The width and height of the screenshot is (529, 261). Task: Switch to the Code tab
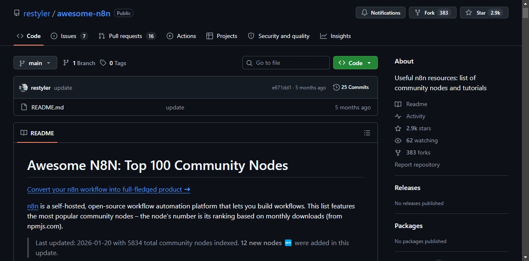pos(28,36)
